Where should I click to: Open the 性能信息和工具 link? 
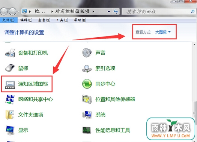(113, 130)
